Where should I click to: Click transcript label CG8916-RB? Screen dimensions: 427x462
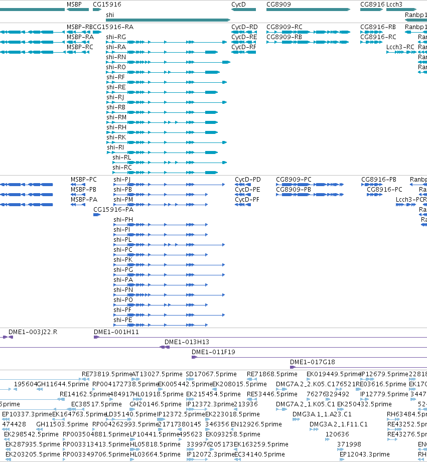coord(378,27)
